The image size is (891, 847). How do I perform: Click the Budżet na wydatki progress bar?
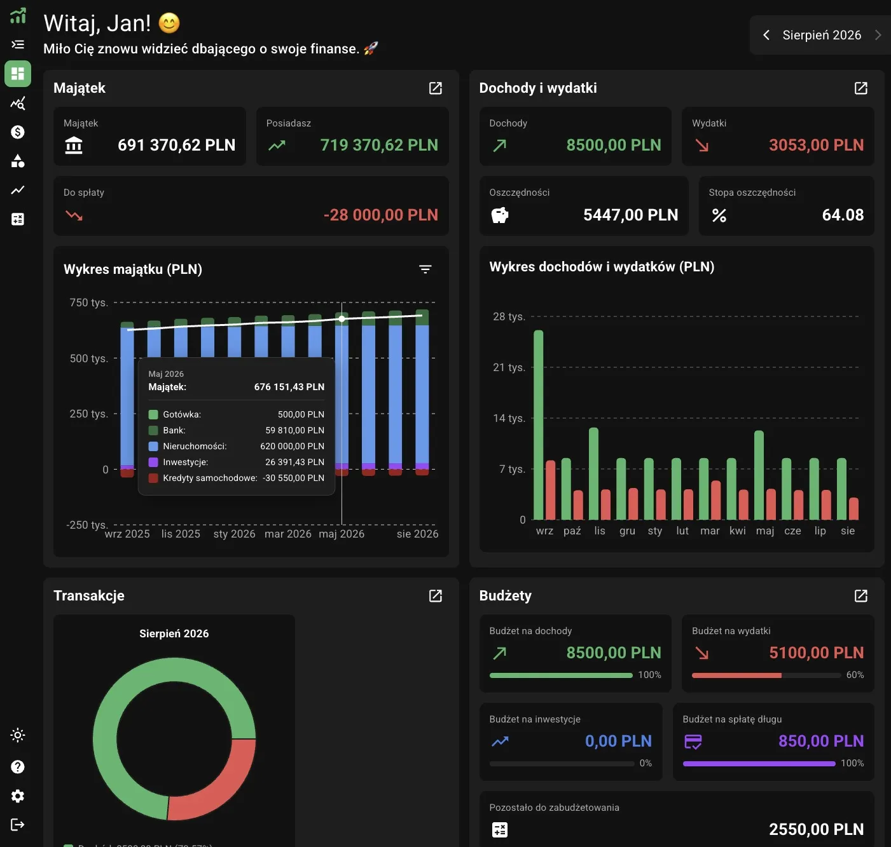coord(766,675)
